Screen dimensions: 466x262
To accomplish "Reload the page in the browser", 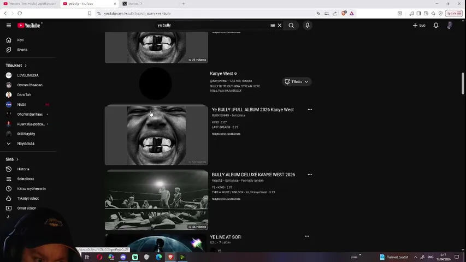I will click(20, 13).
